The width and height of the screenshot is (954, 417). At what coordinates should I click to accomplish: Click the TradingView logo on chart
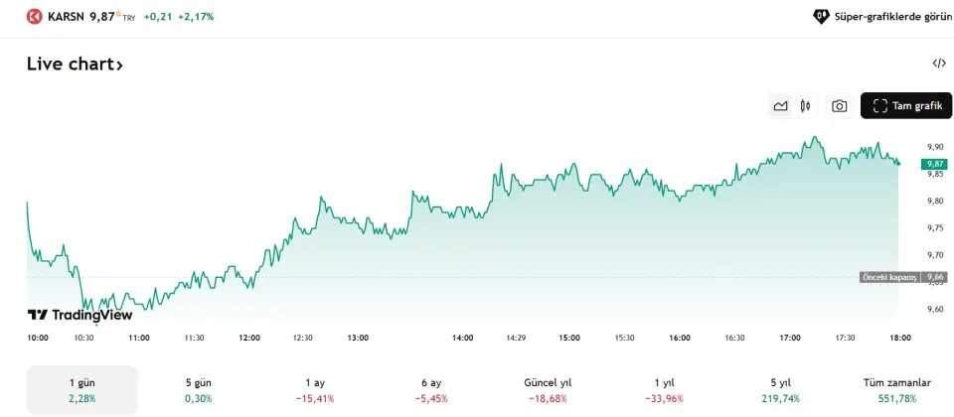tap(79, 315)
